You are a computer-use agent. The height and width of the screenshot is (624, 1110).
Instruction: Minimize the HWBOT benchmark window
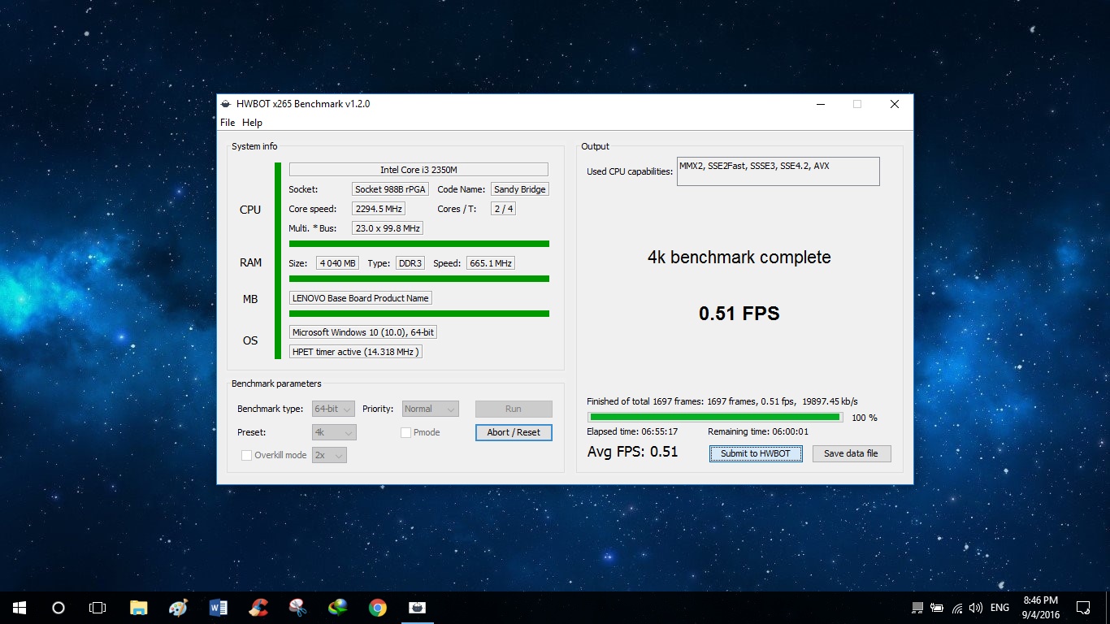coord(821,104)
